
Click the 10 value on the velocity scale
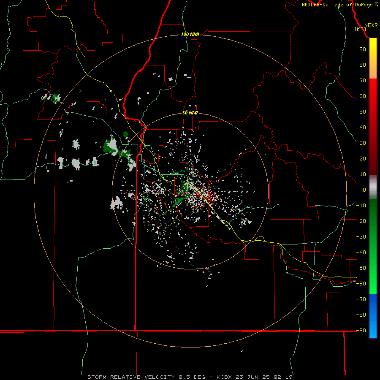(363, 174)
